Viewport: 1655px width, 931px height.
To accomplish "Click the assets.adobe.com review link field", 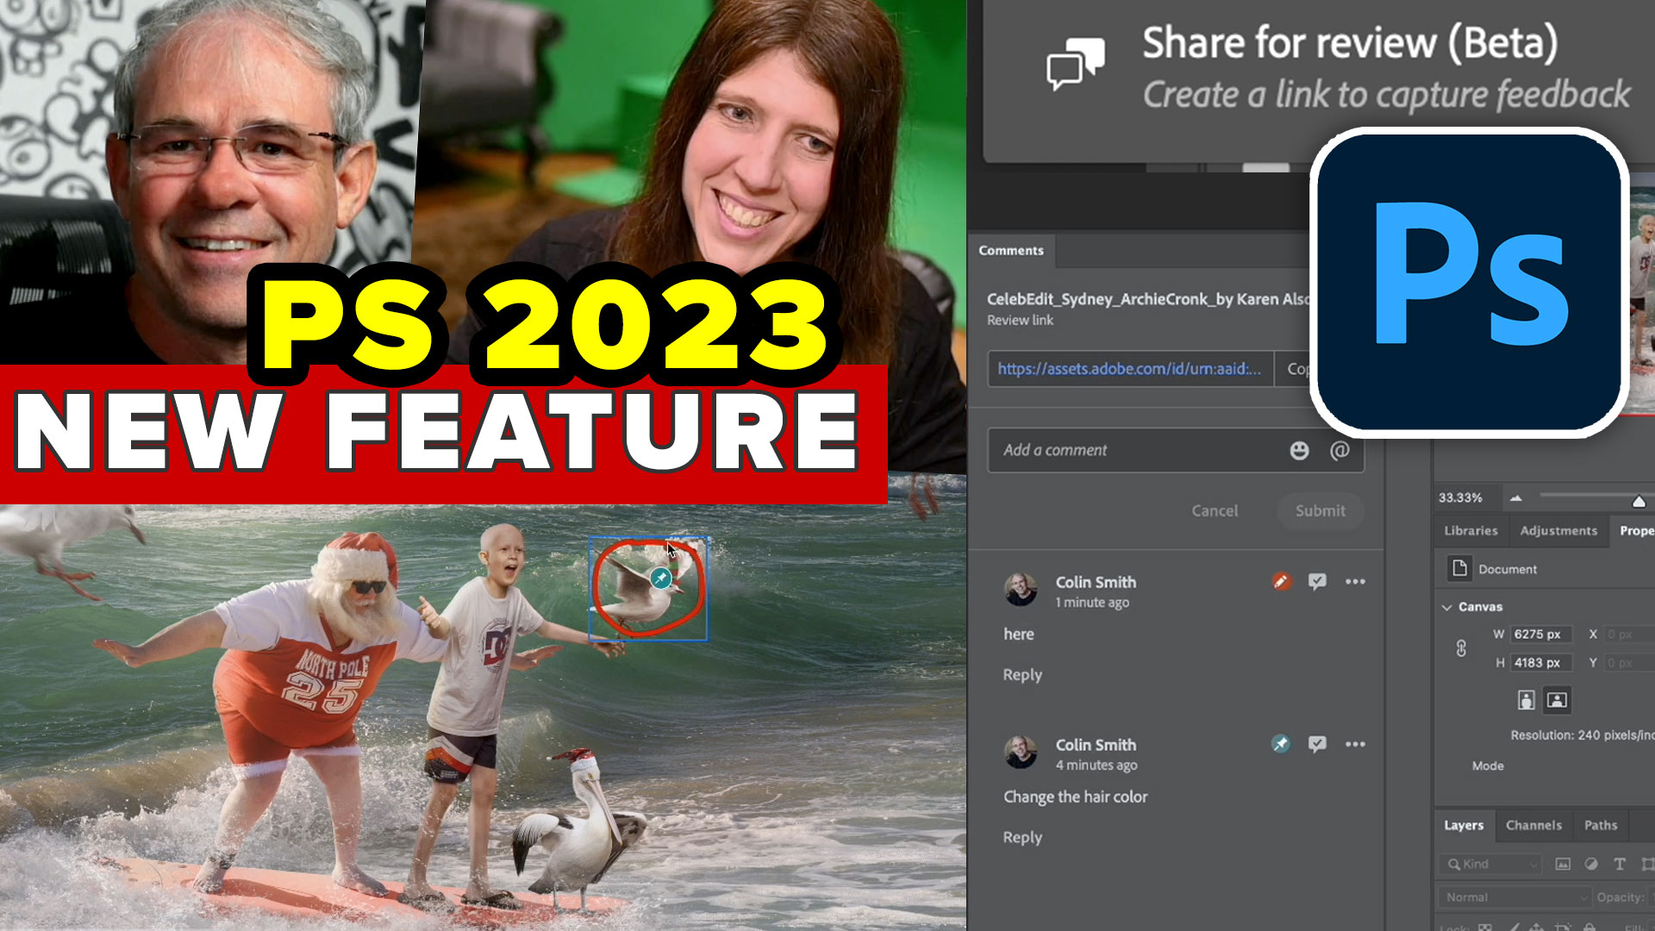I will pos(1130,368).
